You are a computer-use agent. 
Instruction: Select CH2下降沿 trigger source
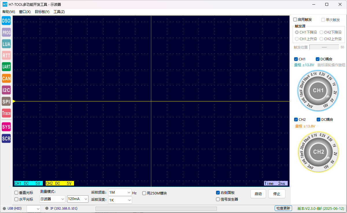[x=330, y=32]
